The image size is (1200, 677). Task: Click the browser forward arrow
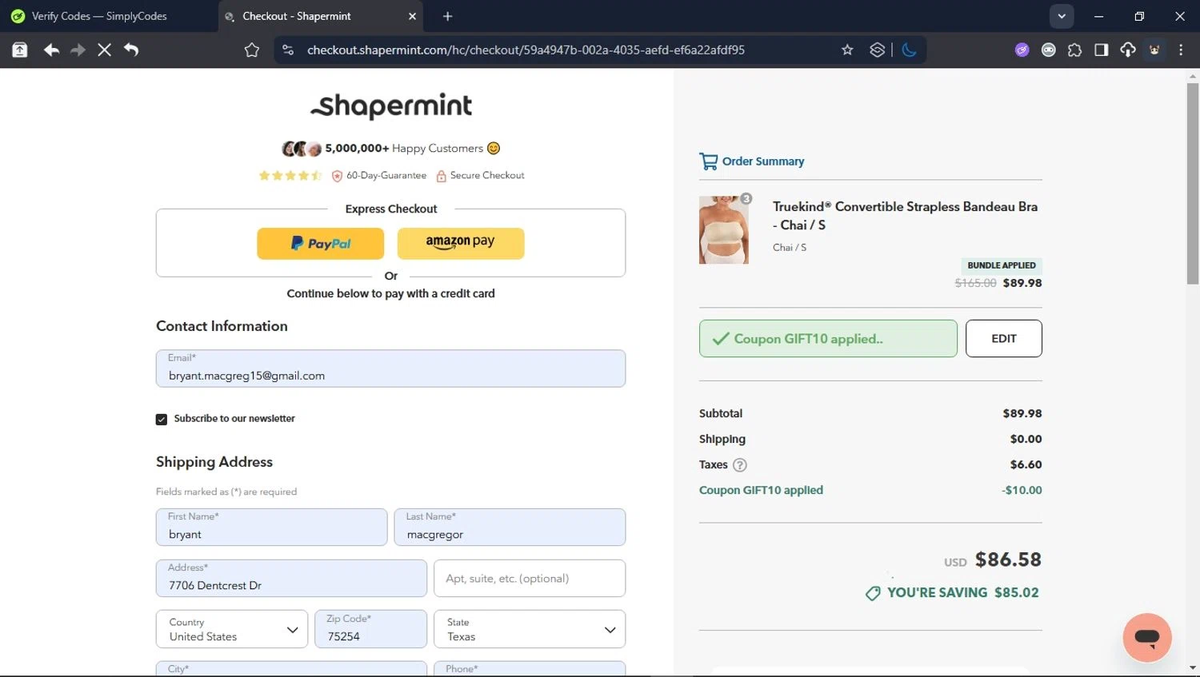click(78, 50)
